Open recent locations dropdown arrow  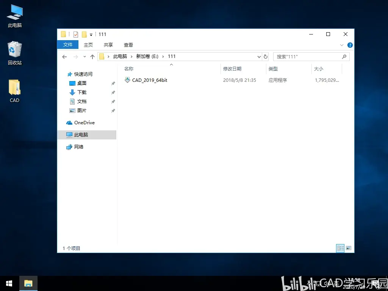(84, 57)
